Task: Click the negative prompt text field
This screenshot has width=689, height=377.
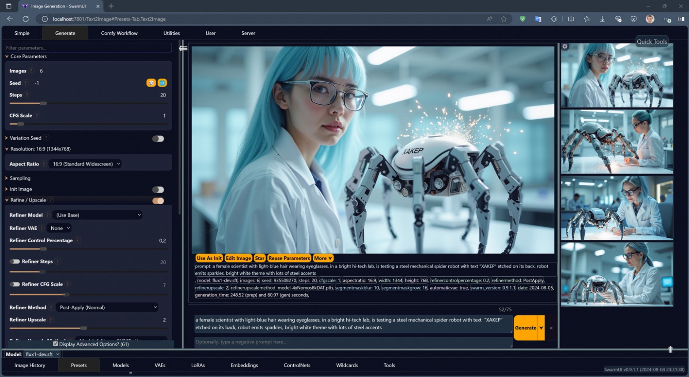Action: coord(353,342)
